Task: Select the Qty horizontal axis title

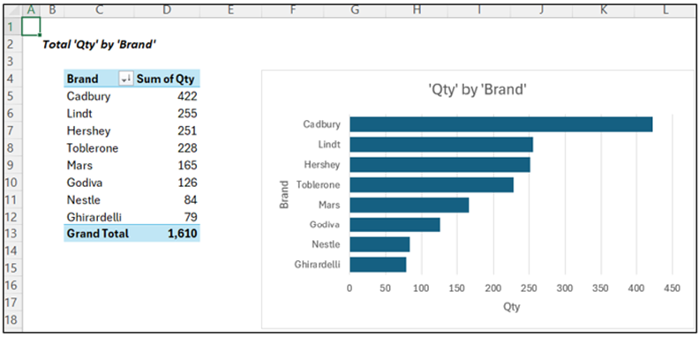Action: tap(511, 307)
